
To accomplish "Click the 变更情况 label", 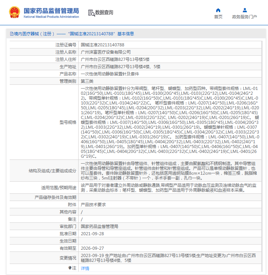I will pyautogui.click(x=68, y=258).
